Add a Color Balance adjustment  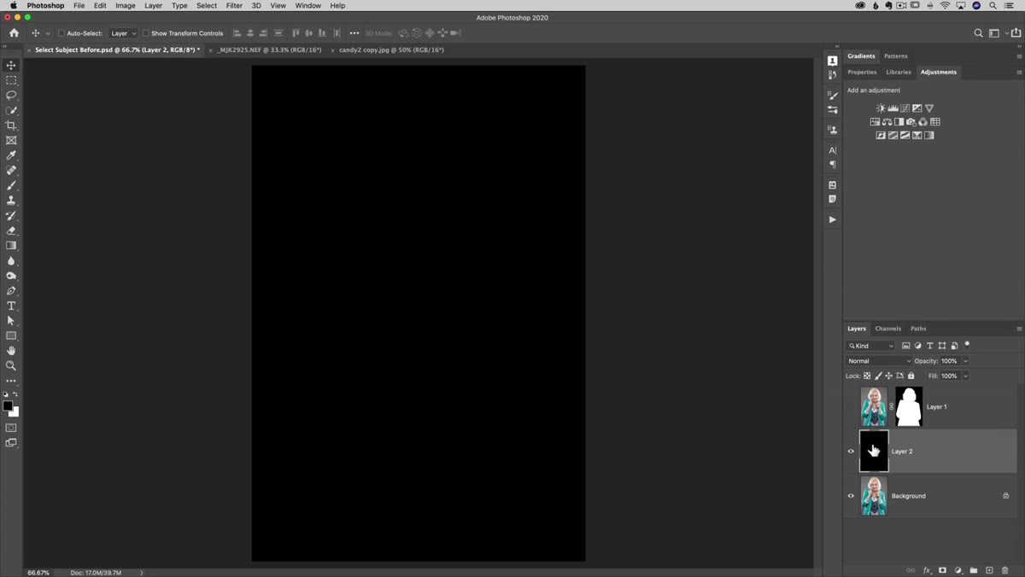click(887, 122)
